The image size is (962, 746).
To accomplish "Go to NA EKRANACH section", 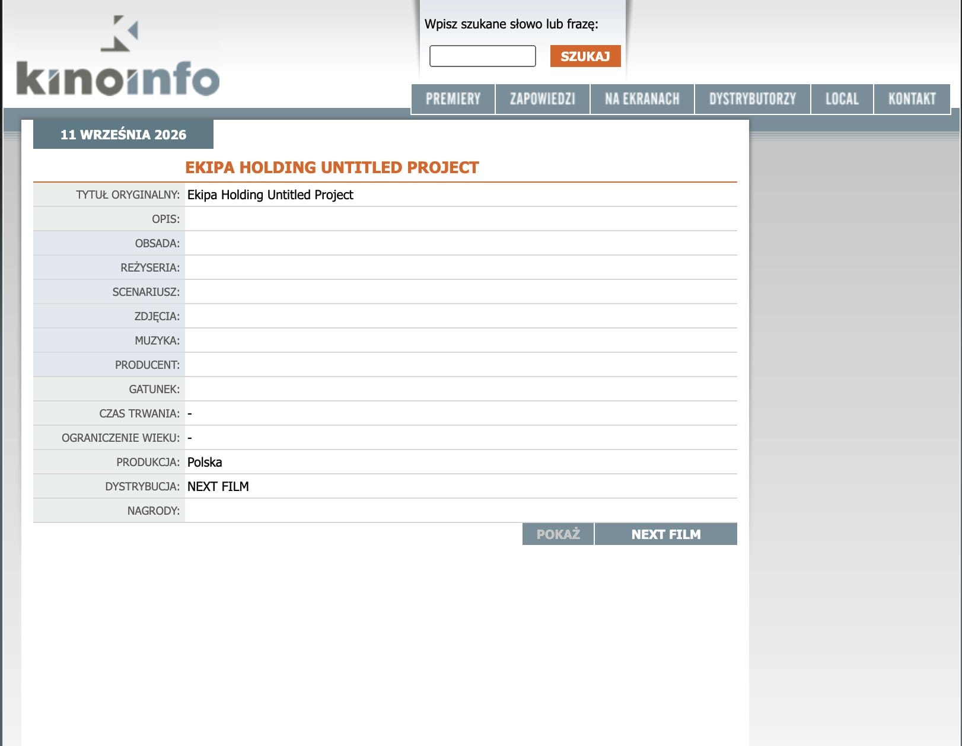I will point(642,98).
